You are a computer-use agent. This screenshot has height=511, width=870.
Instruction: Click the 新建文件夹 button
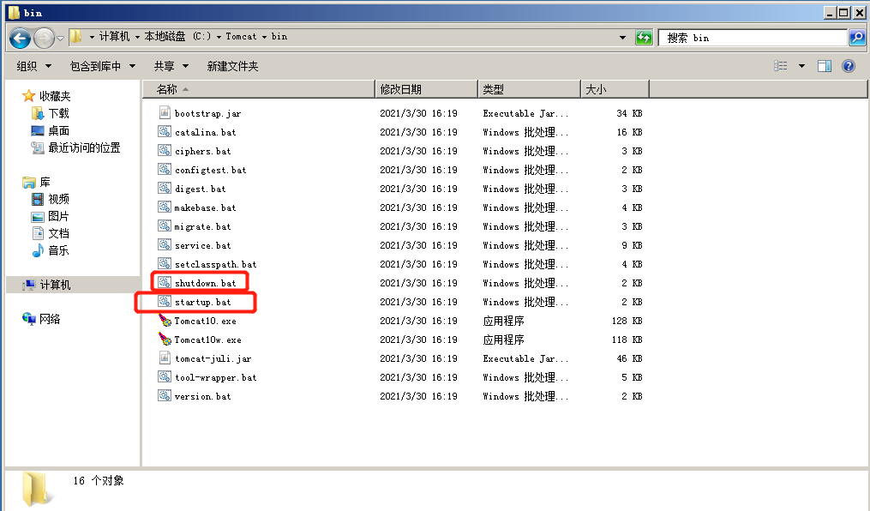click(232, 66)
